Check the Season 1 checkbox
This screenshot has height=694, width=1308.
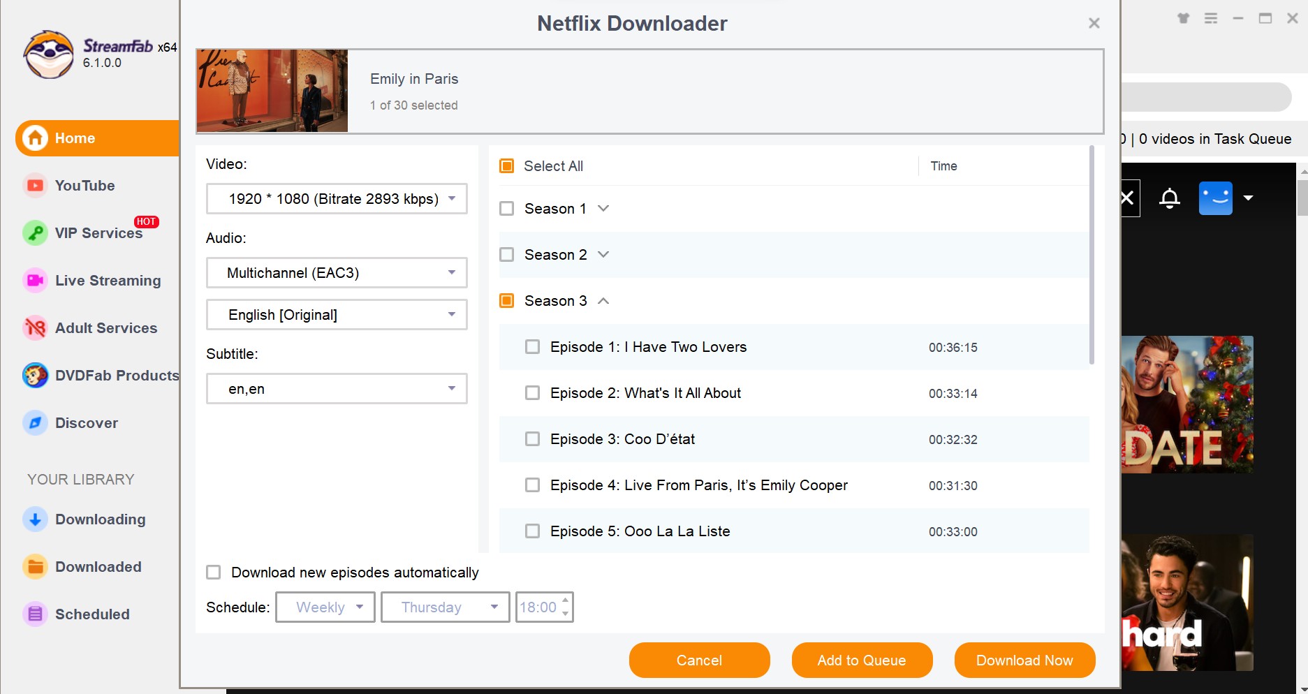point(507,209)
